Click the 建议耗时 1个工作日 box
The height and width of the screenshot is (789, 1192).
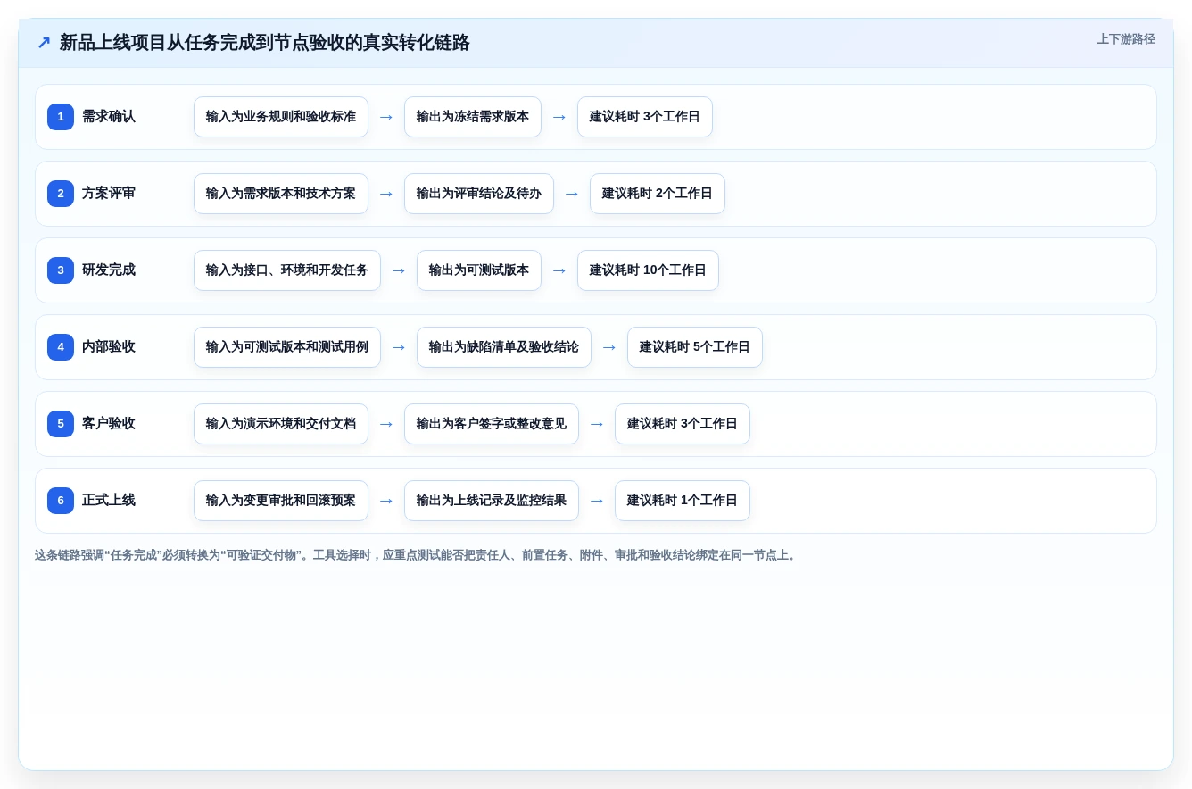point(683,501)
